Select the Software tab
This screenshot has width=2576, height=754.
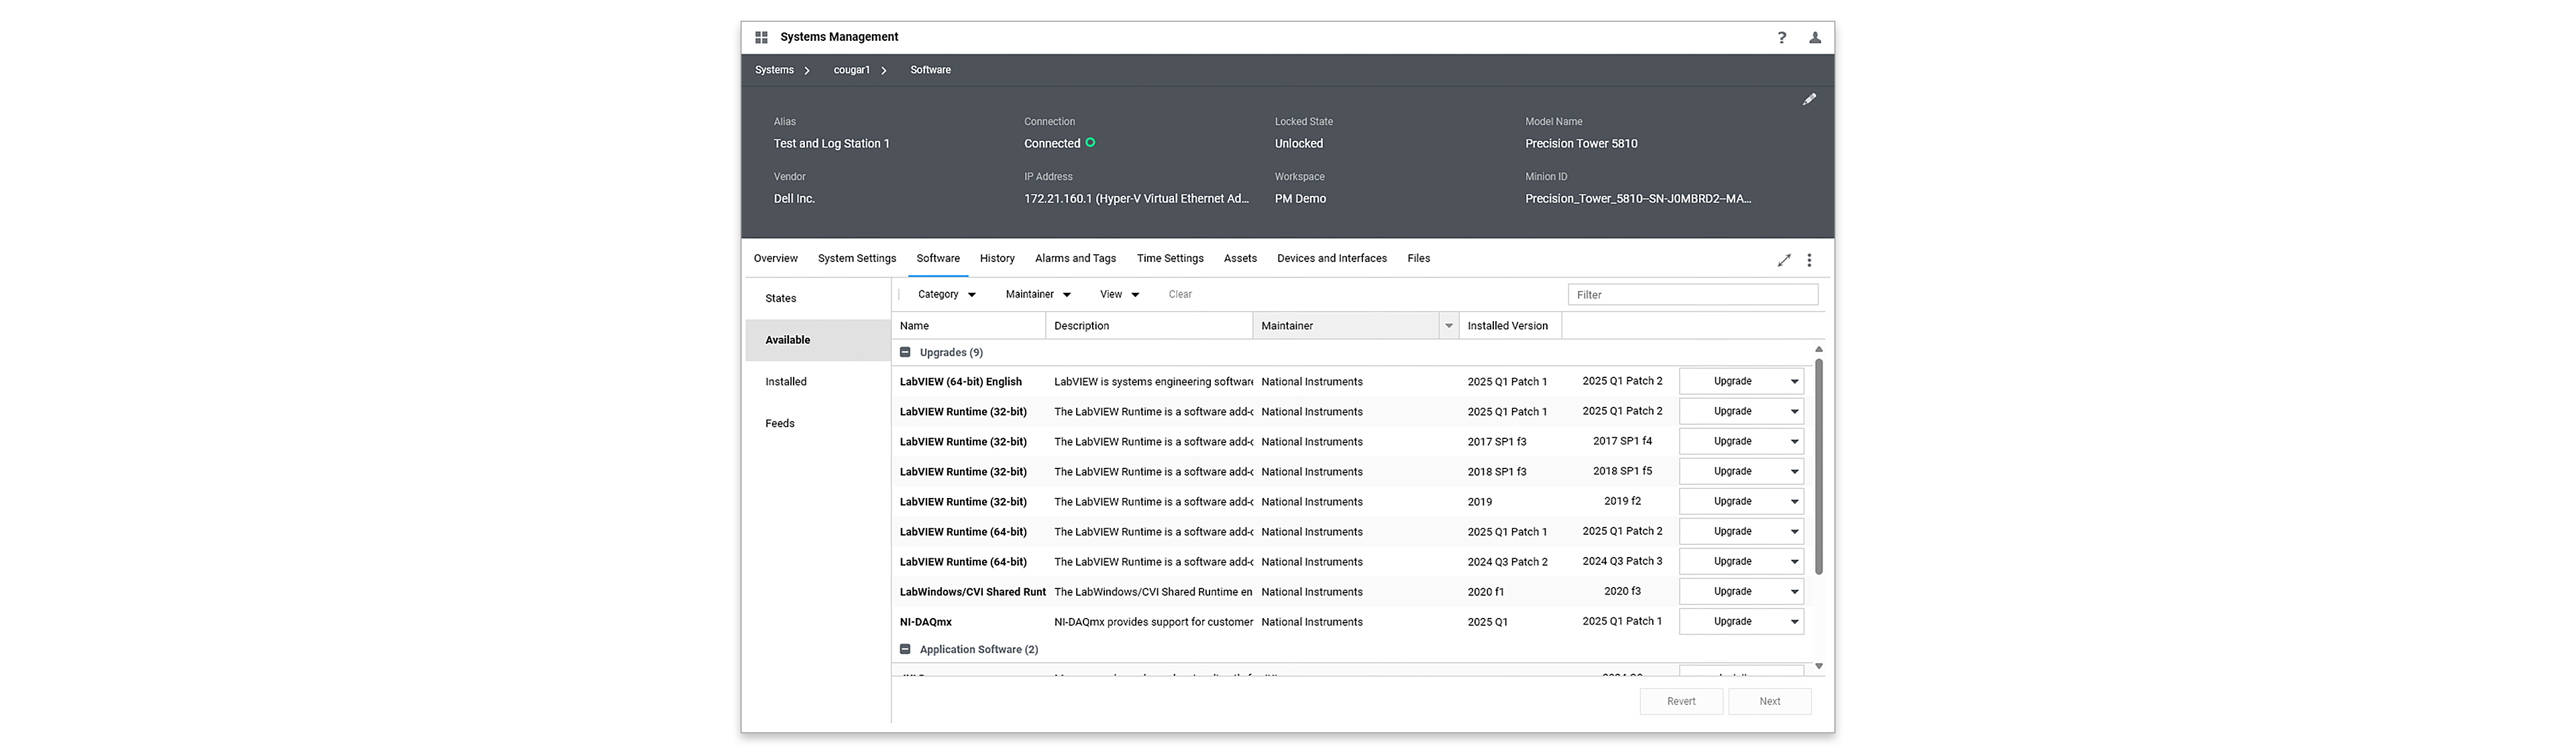pyautogui.click(x=938, y=259)
